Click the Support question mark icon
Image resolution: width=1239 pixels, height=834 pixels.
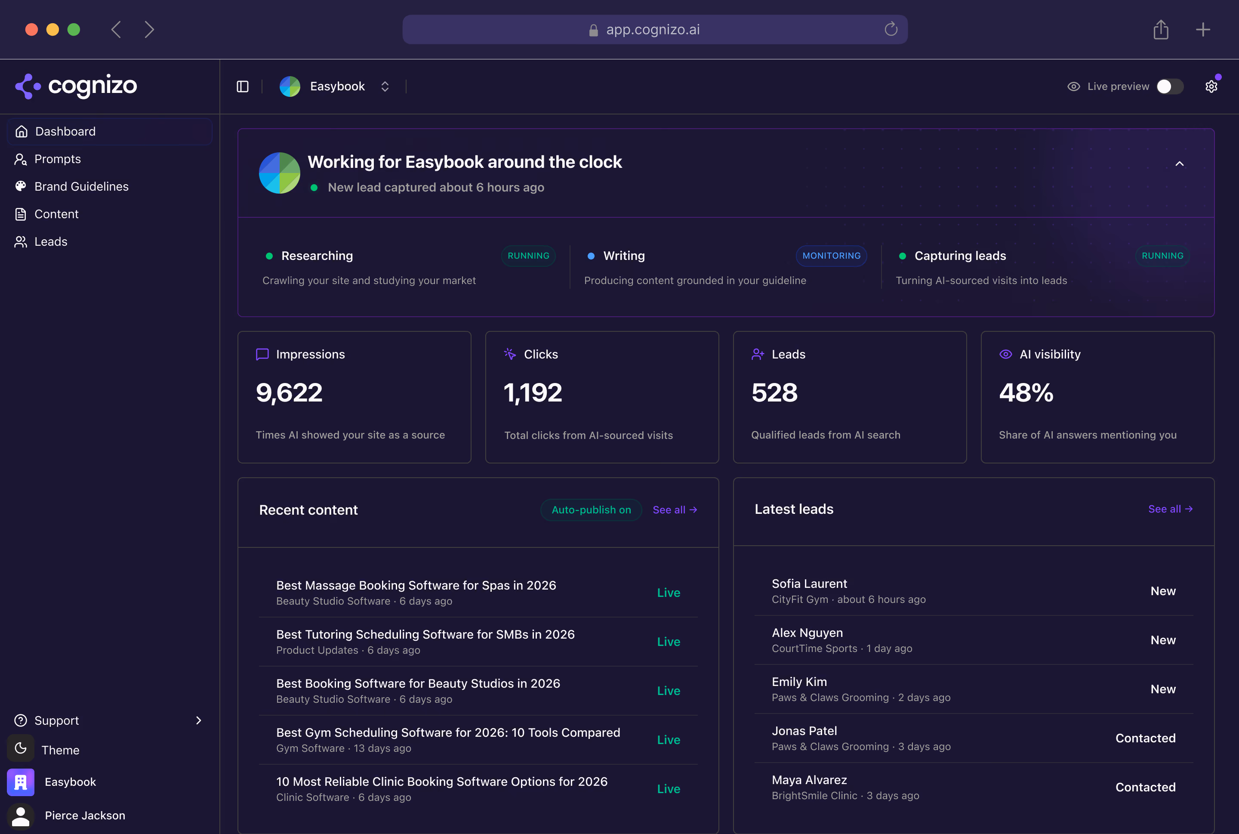21,721
